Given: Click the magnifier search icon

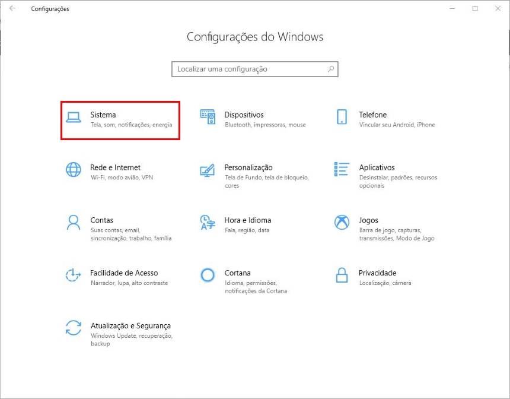Looking at the screenshot, I should coord(331,69).
